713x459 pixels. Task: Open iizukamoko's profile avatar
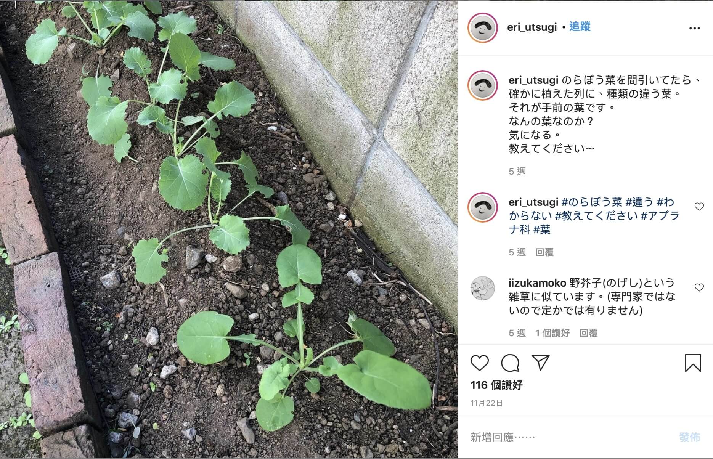(483, 288)
